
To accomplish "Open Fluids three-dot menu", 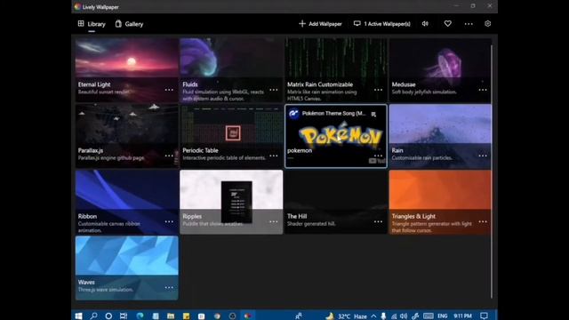I will pyautogui.click(x=274, y=90).
